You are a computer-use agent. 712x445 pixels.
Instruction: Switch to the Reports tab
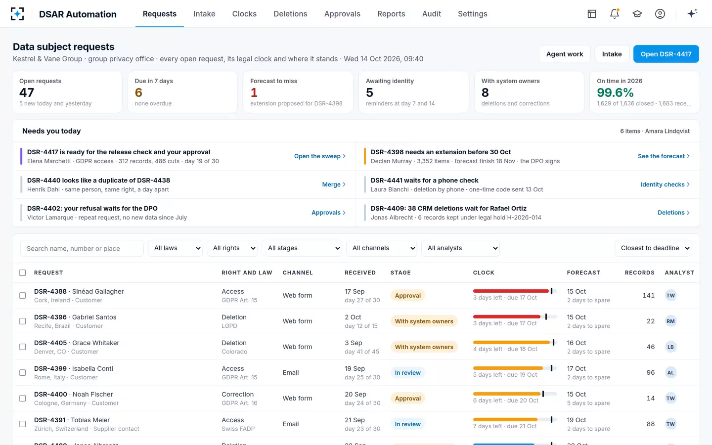391,14
